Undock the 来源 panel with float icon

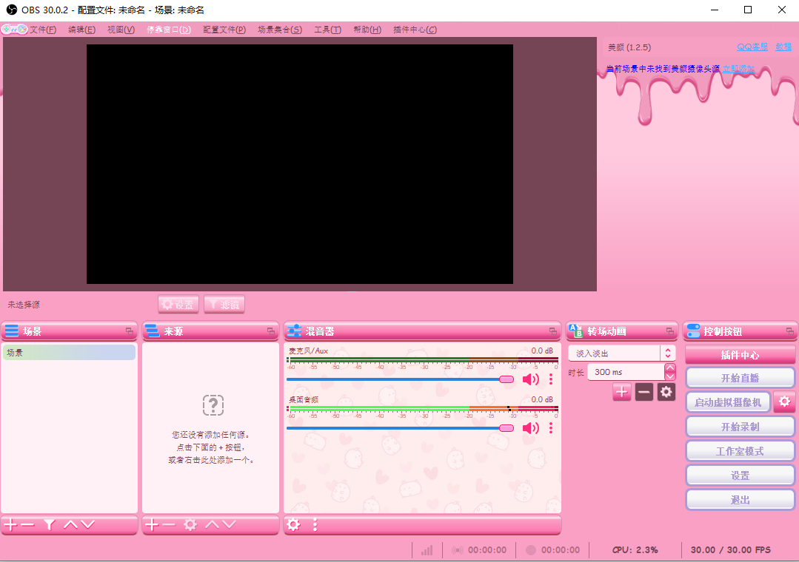(270, 331)
